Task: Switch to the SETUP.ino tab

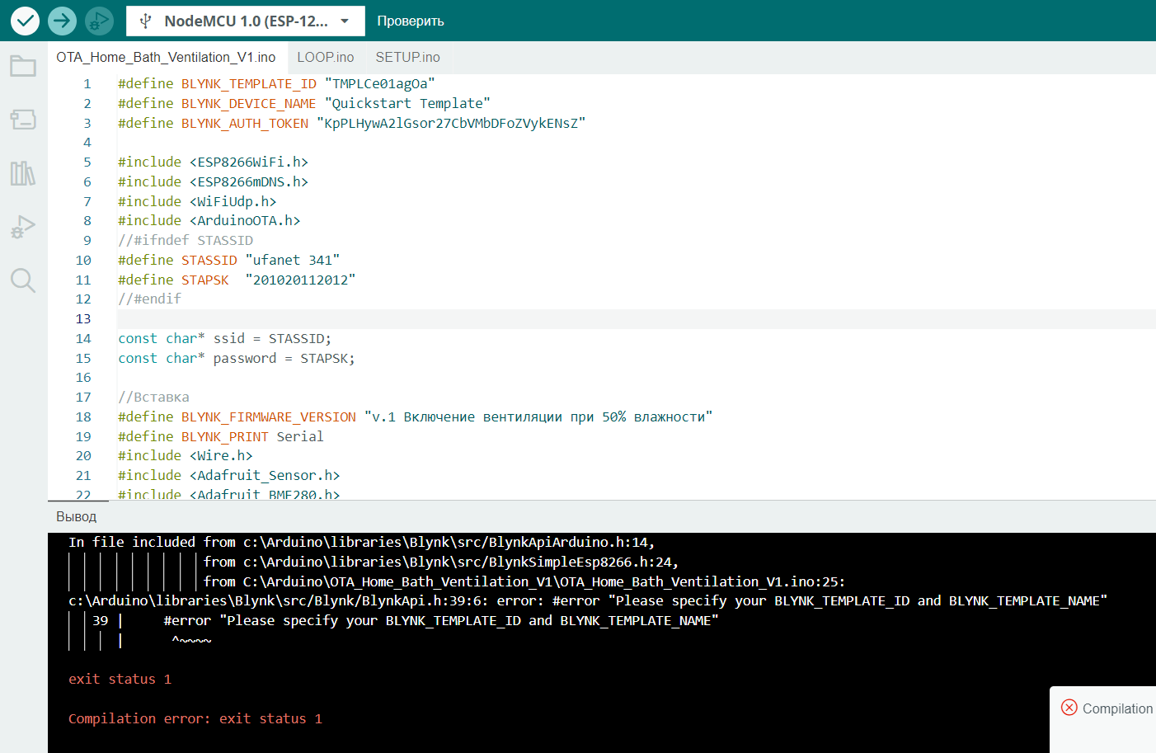Action: point(407,57)
